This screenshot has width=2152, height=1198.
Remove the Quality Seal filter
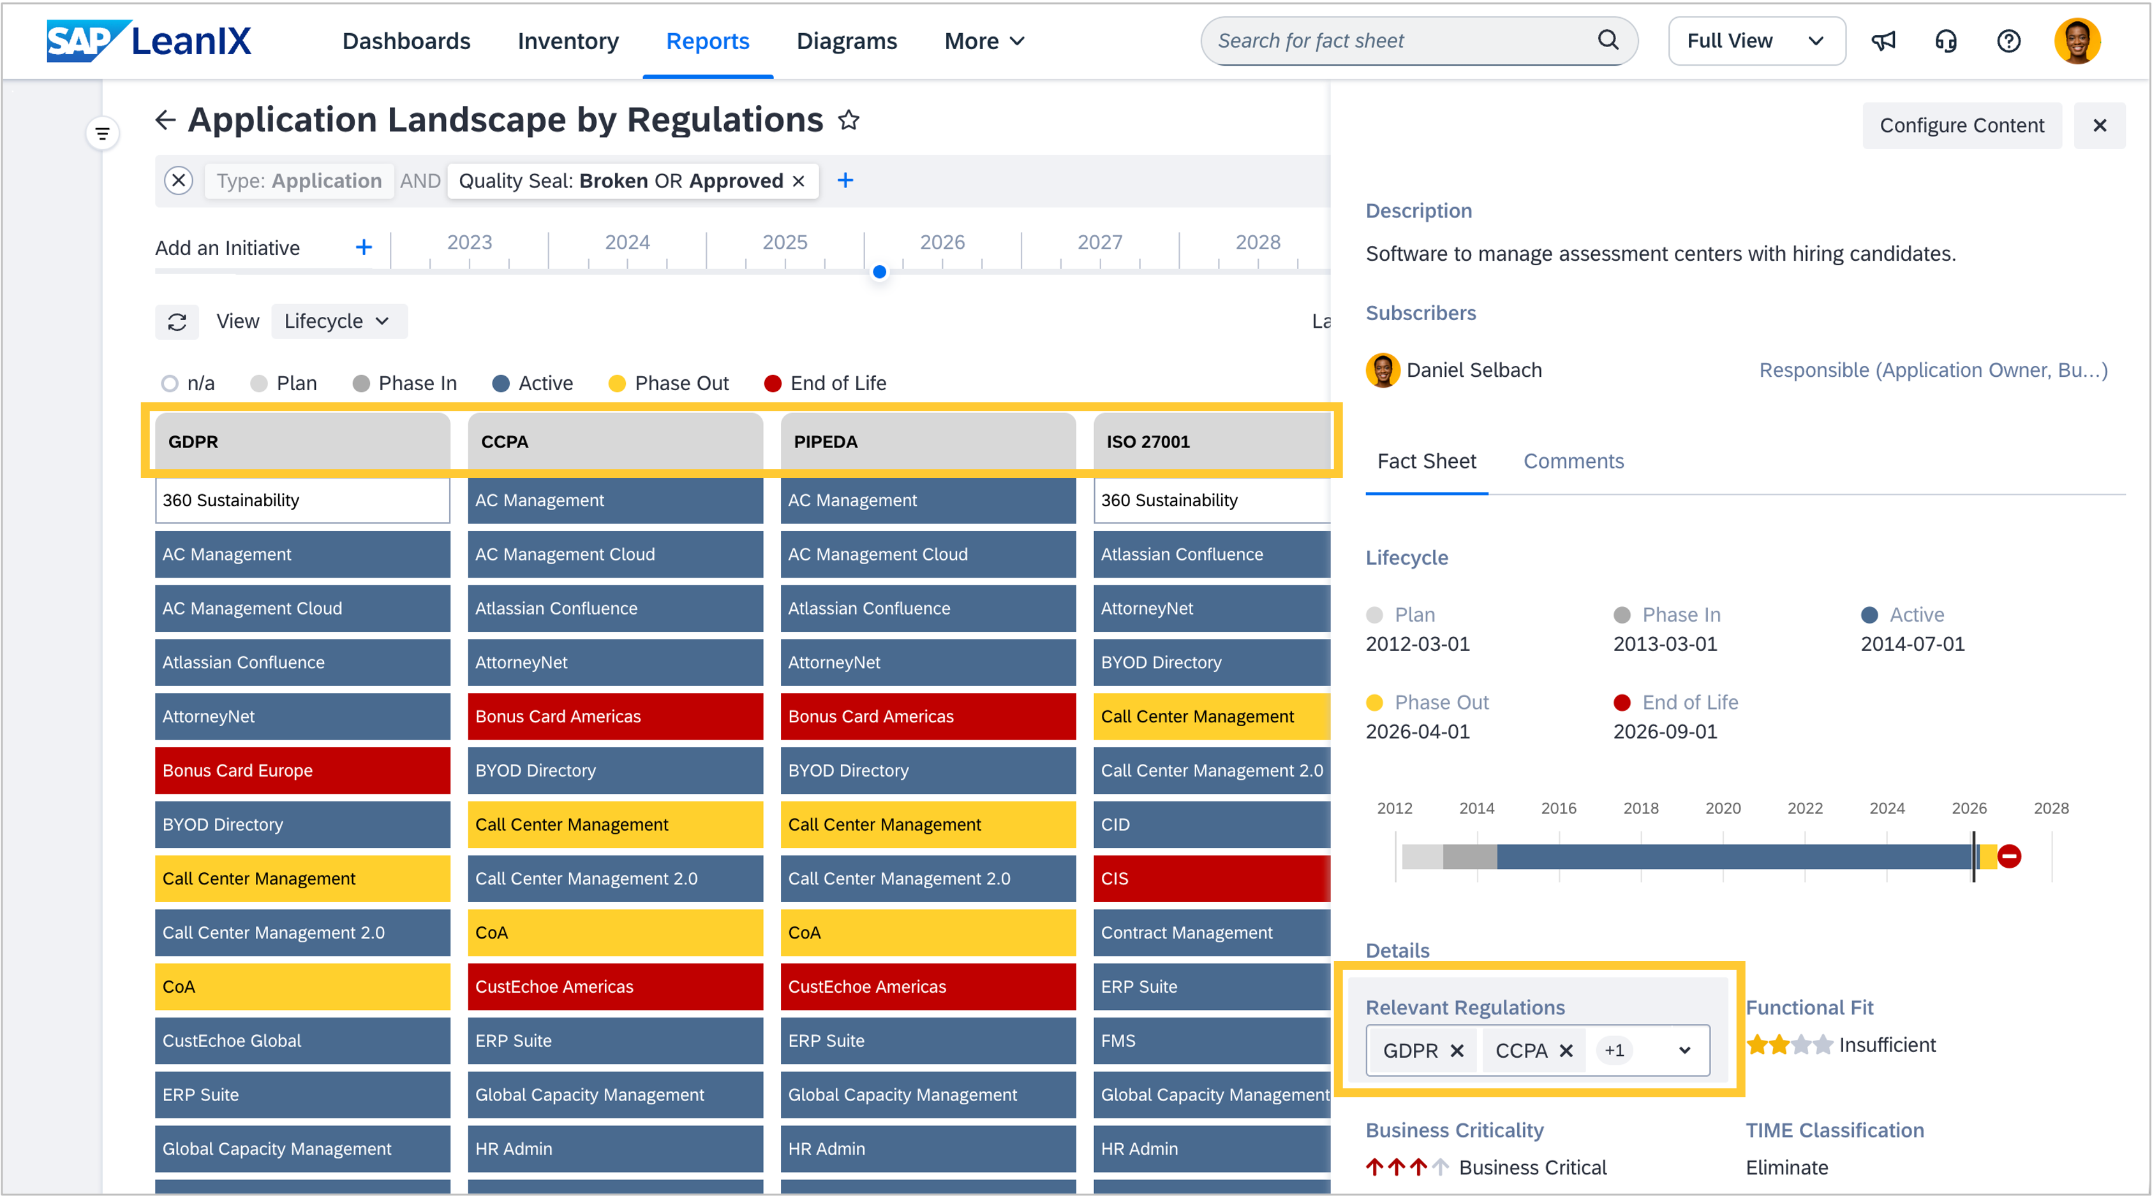pos(799,181)
